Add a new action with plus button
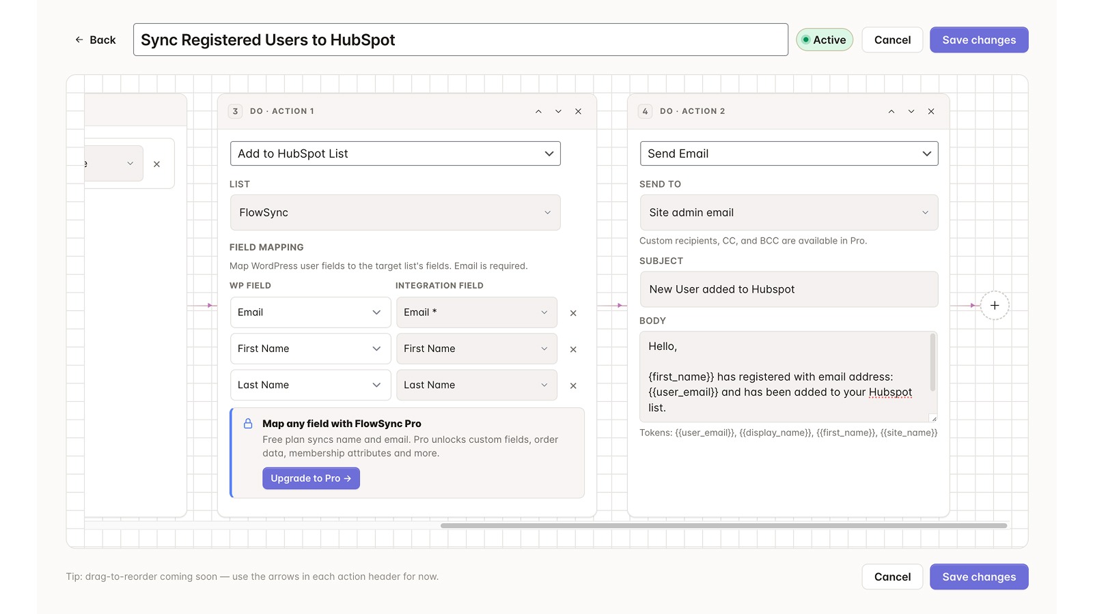Viewport: 1093px width, 614px height. (x=995, y=306)
